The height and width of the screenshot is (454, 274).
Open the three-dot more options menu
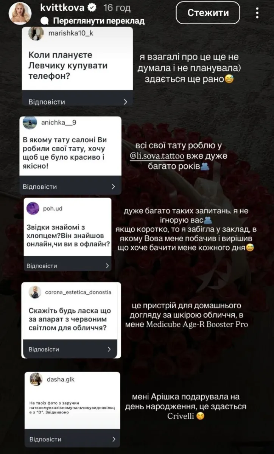click(257, 13)
